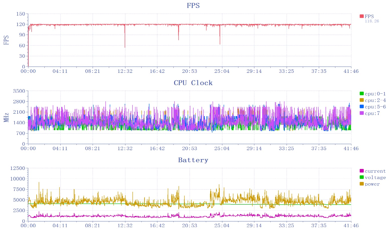Image resolution: width=391 pixels, height=234 pixels.
Task: Click the red FPS legend swatch
Action: pyautogui.click(x=361, y=16)
